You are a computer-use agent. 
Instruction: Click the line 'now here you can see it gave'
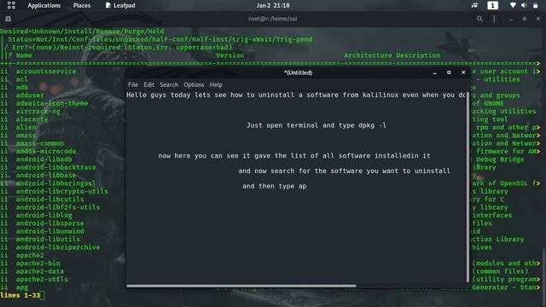[294, 155]
